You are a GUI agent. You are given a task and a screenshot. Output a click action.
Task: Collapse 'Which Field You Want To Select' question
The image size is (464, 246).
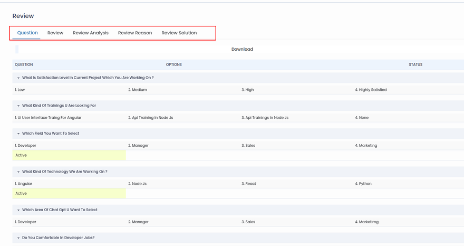pos(18,134)
